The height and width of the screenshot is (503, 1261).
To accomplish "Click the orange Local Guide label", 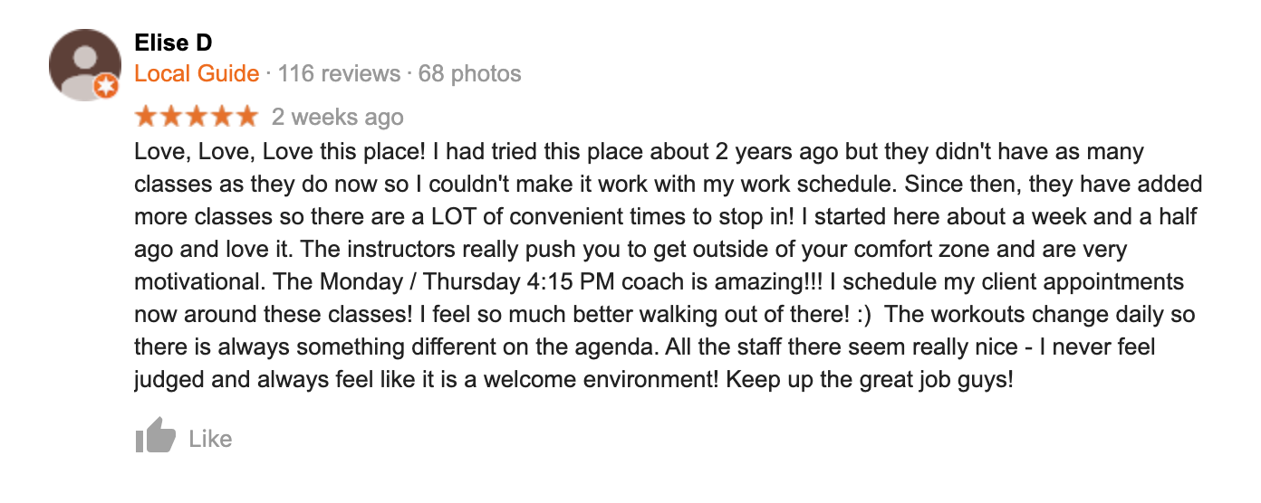I will pos(197,73).
